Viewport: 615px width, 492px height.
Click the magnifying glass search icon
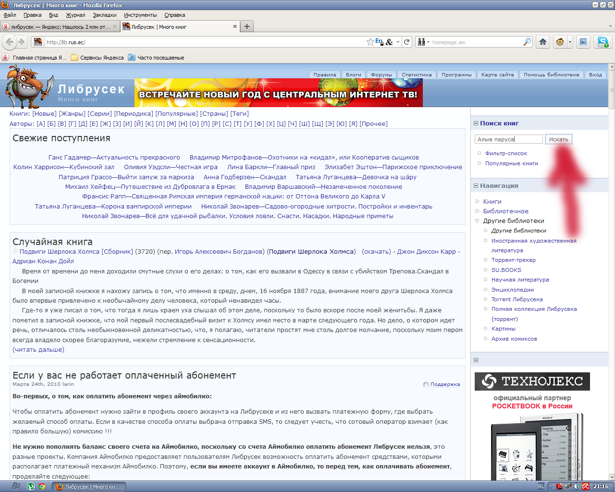pyautogui.click(x=527, y=42)
